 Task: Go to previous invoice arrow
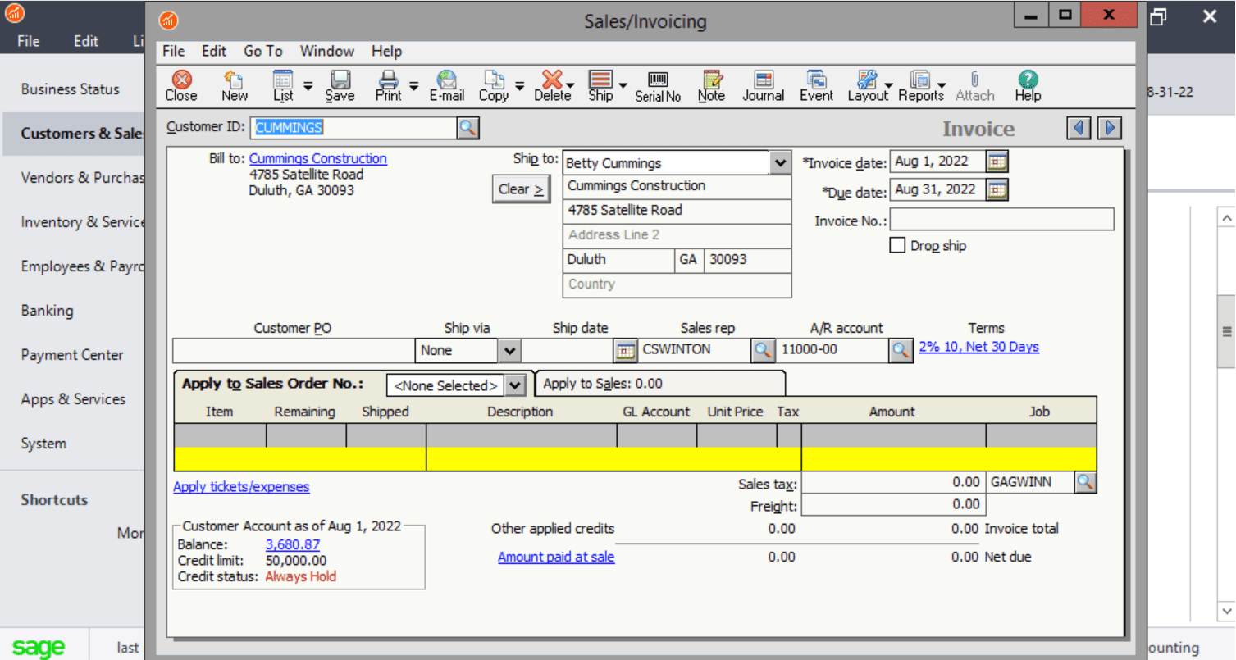pyautogui.click(x=1079, y=128)
